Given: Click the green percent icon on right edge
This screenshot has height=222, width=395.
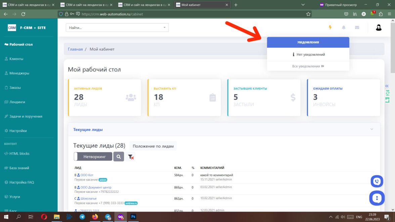Looking at the screenshot, I should [x=388, y=93].
